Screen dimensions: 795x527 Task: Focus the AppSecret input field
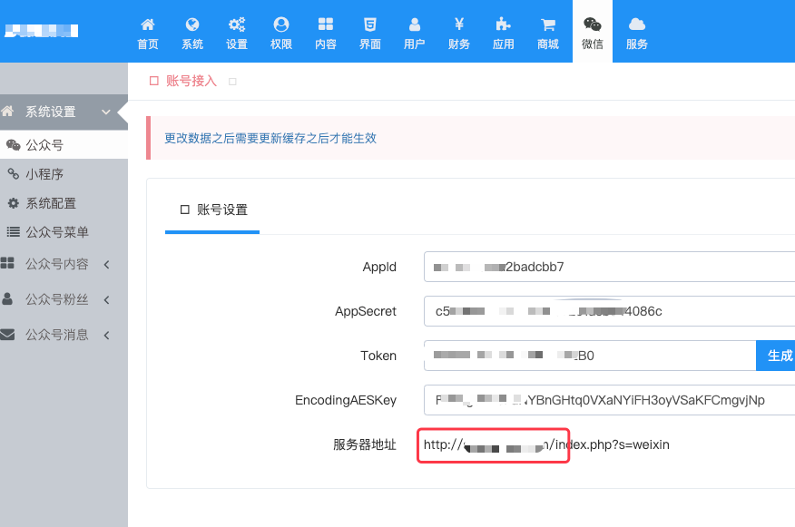[x=610, y=311]
